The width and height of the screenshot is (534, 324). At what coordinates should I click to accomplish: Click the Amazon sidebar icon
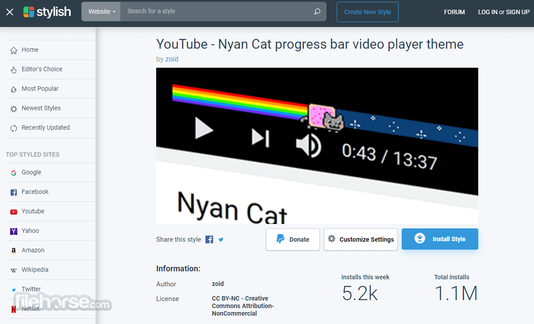(14, 251)
